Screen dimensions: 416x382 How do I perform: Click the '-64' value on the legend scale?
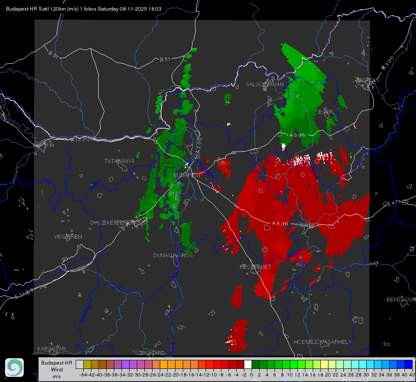pos(83,375)
